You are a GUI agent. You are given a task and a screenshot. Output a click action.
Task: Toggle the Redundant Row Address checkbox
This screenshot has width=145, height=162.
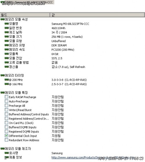(x=6, y=140)
